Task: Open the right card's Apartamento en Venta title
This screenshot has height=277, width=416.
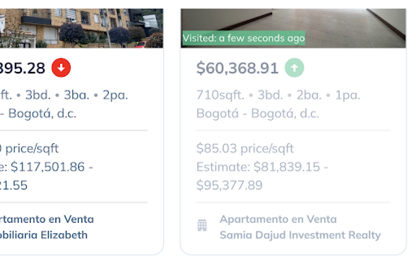Action: (278, 219)
